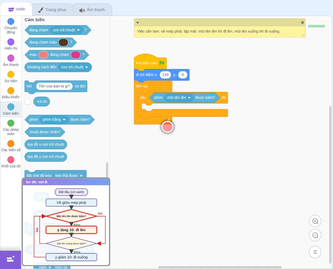Zoom out of the workspace
The height and width of the screenshot is (269, 333).
tap(315, 235)
